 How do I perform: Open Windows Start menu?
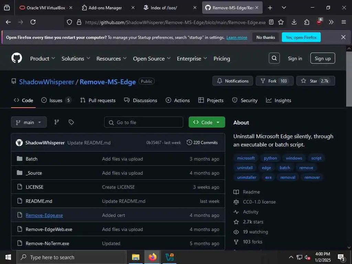pyautogui.click(x=8, y=257)
